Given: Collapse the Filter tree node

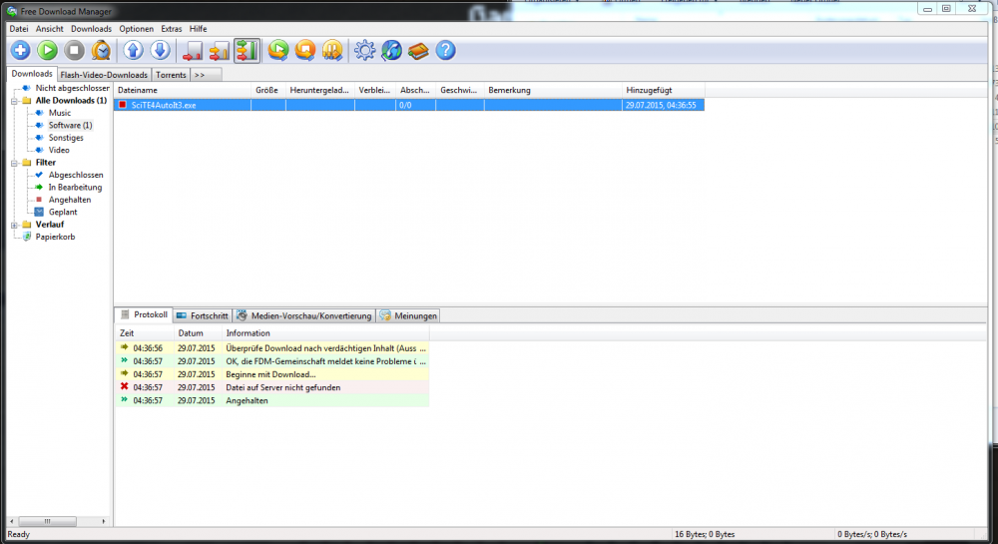Looking at the screenshot, I should (x=14, y=163).
